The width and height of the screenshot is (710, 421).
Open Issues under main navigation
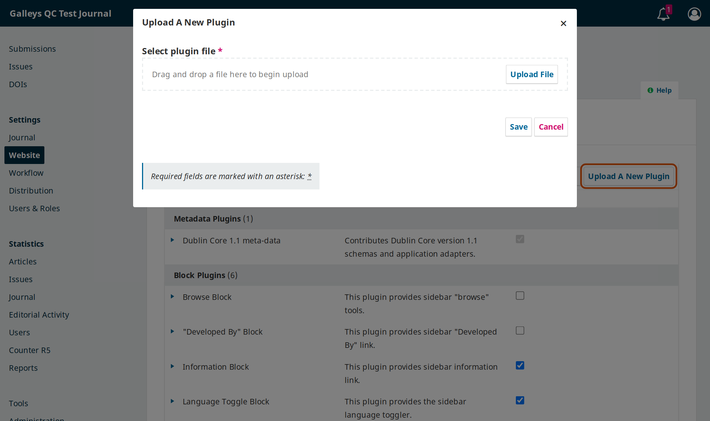(x=21, y=66)
